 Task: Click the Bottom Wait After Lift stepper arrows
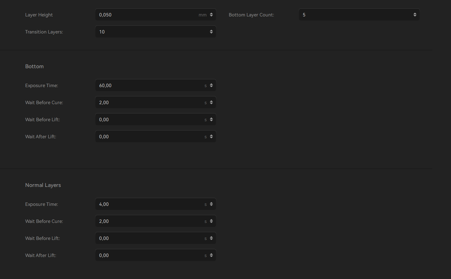pos(211,136)
